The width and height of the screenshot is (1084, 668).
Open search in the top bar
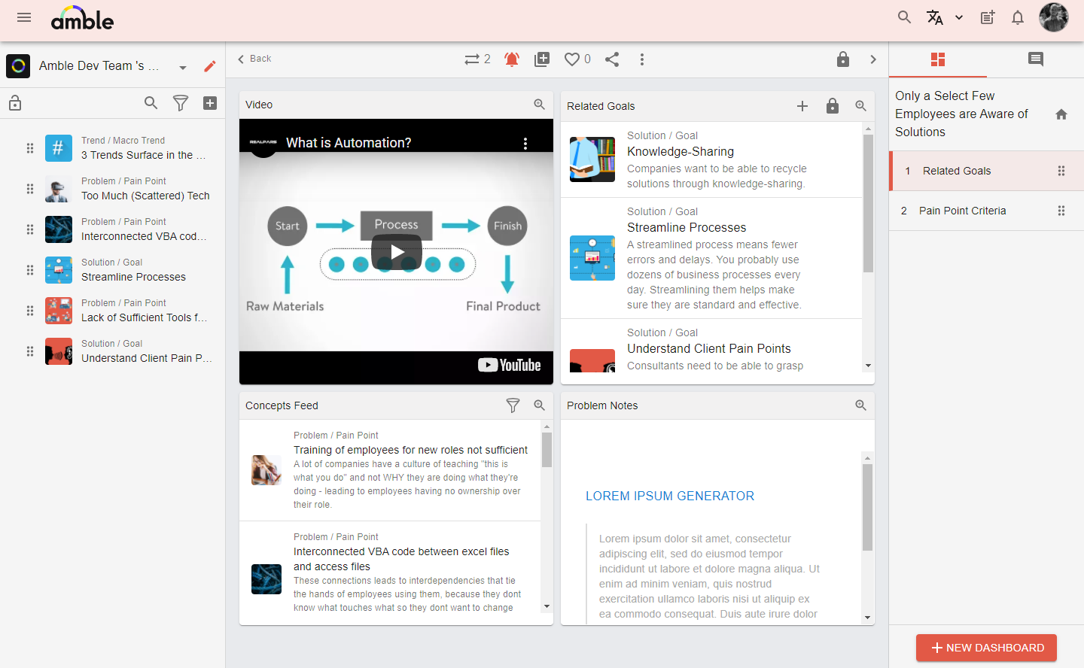[x=905, y=17]
